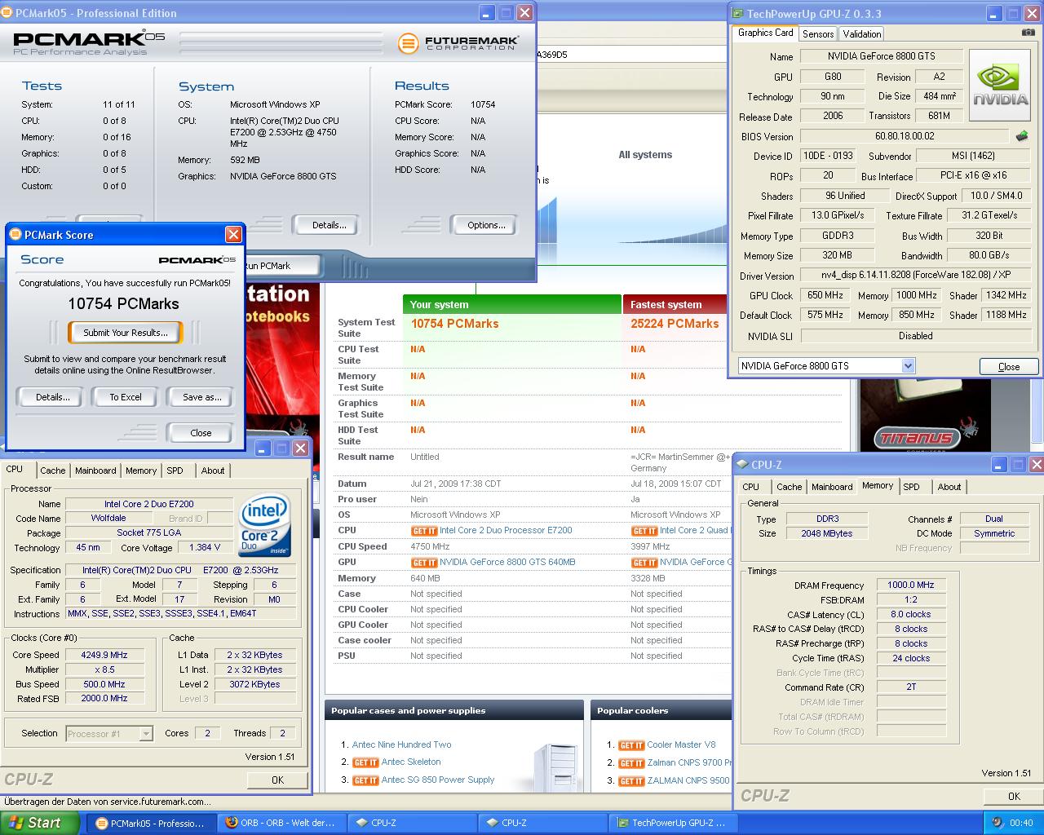1044x835 pixels.
Task: Click Save as button in score dialog
Action: 201,397
